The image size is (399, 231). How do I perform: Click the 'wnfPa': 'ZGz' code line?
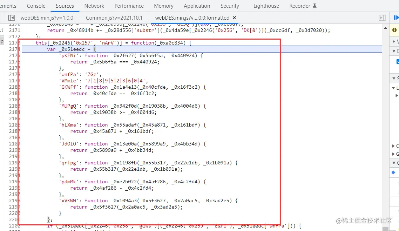[80, 75]
